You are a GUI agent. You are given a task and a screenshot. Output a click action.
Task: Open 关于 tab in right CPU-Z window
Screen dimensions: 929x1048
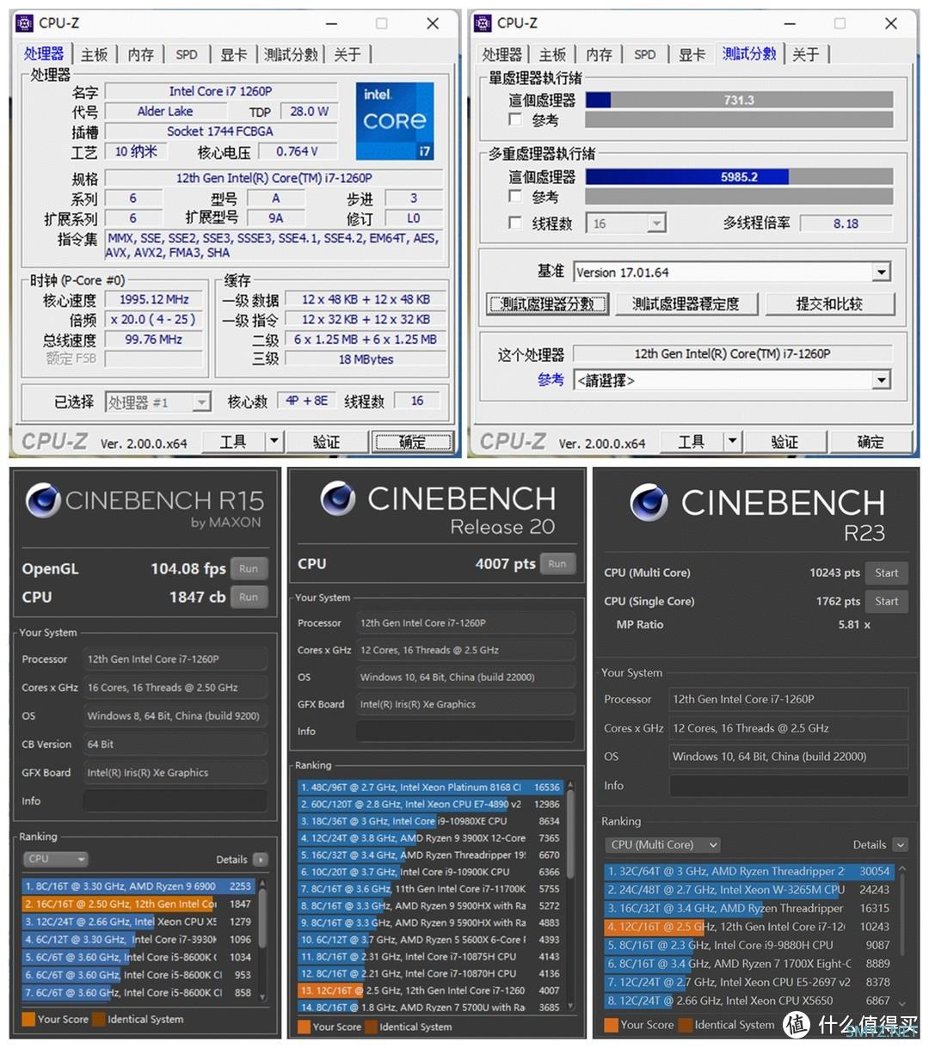(x=806, y=54)
